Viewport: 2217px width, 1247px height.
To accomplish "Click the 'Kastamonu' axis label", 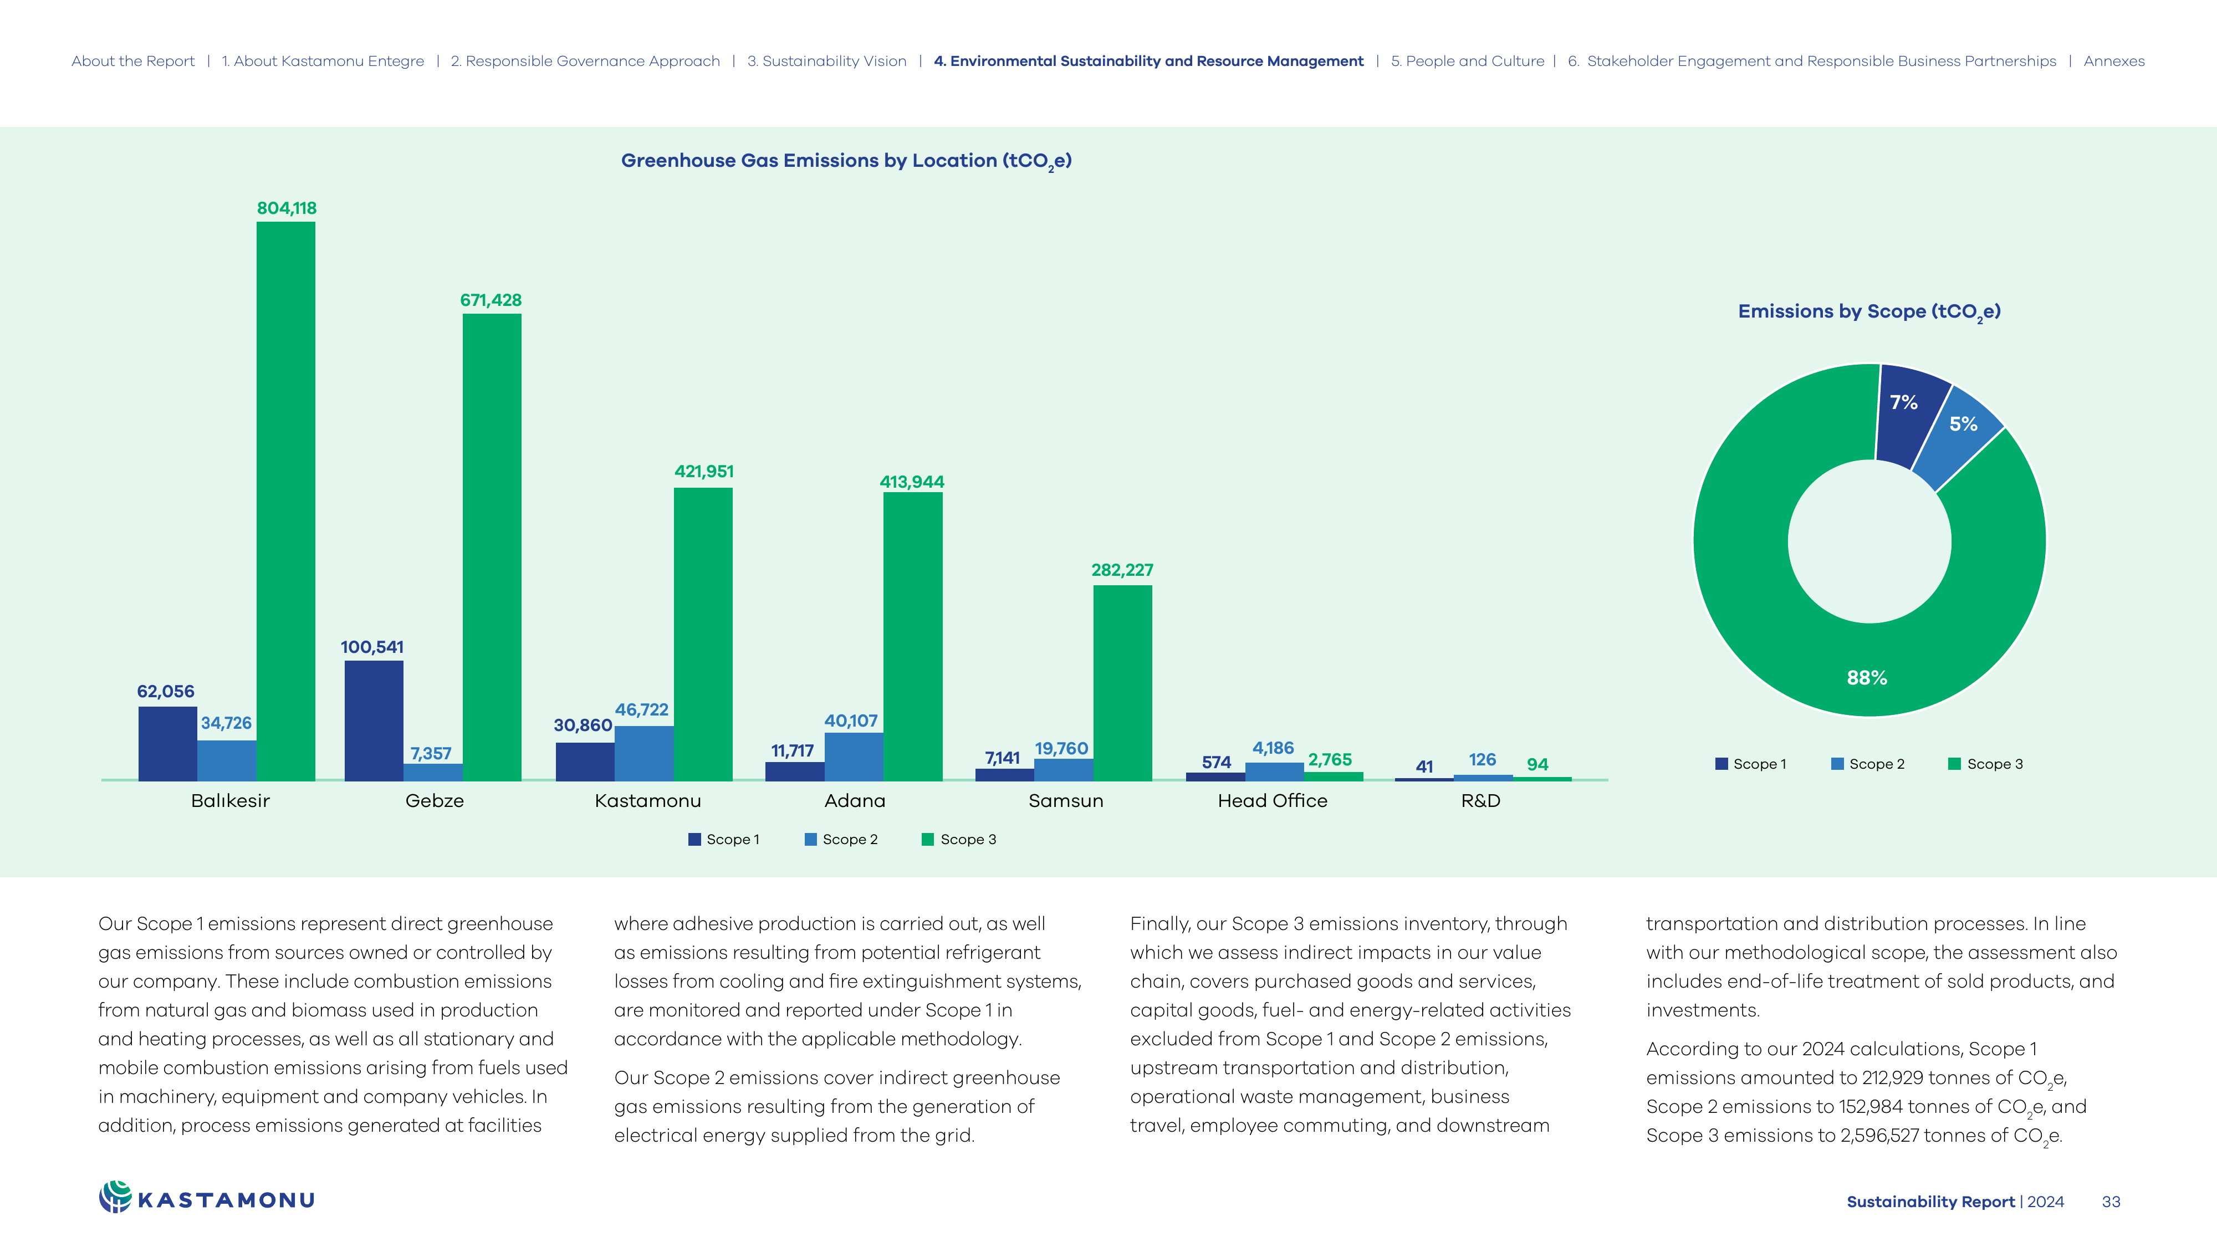I will pos(648,800).
